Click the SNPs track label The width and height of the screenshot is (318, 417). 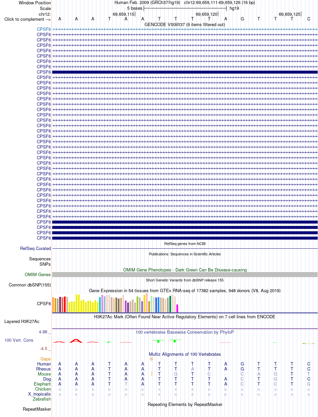click(45, 264)
